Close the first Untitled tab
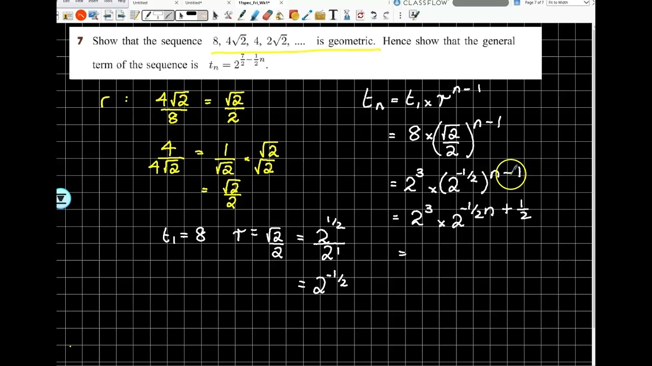 177,3
